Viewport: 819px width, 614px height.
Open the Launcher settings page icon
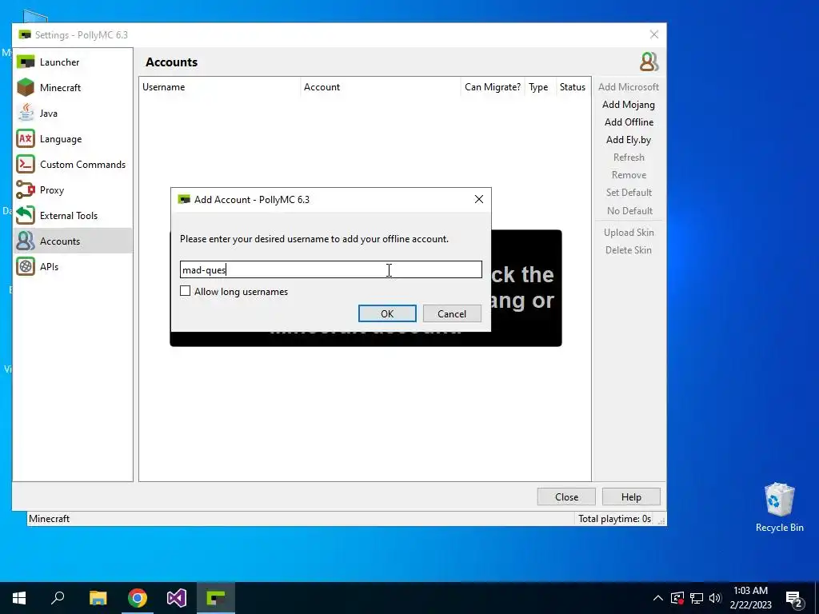click(25, 62)
